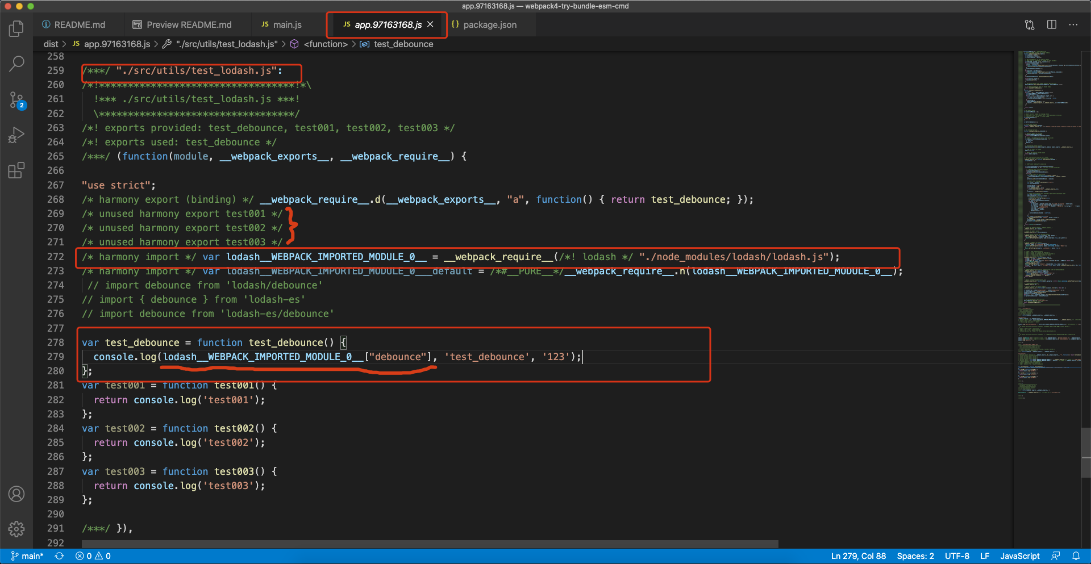Click the Synchronize Changes icon in status bar
Image resolution: width=1091 pixels, height=564 pixels.
click(x=59, y=556)
